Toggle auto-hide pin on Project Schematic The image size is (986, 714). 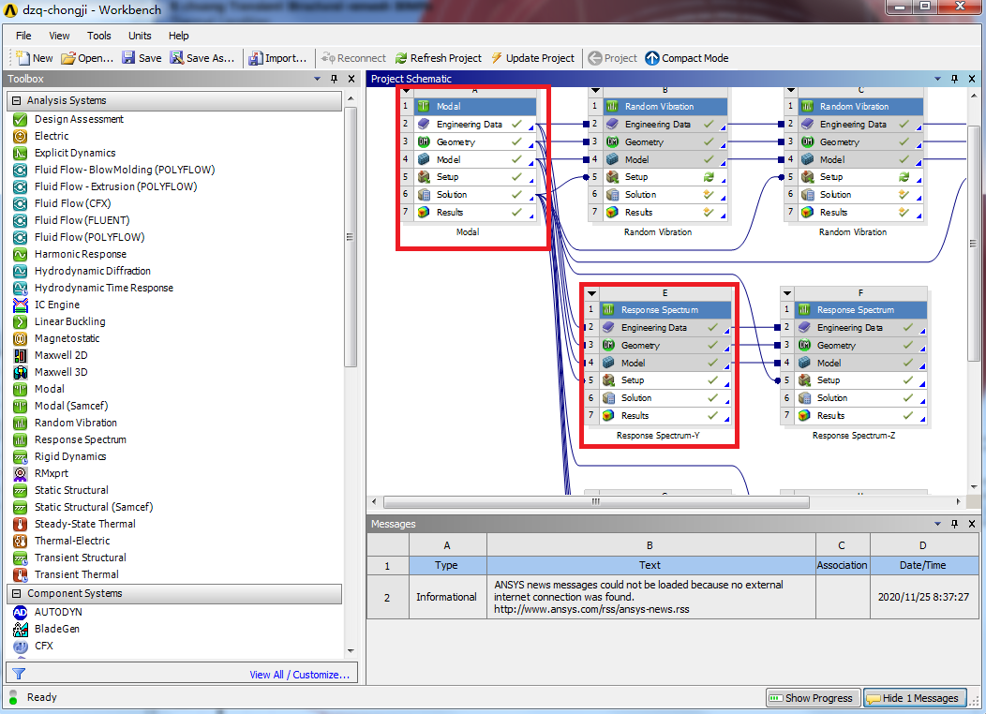pos(956,79)
